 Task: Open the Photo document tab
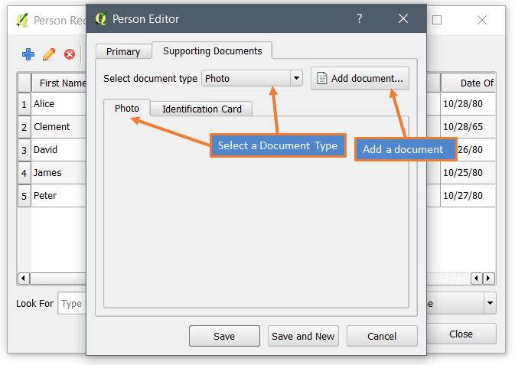pyautogui.click(x=127, y=108)
